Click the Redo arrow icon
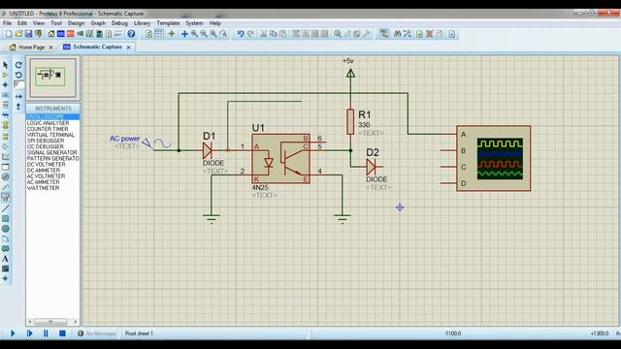This screenshot has width=621, height=349. (250, 34)
